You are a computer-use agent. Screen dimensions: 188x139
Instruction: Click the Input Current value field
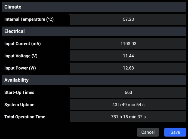tap(128, 44)
